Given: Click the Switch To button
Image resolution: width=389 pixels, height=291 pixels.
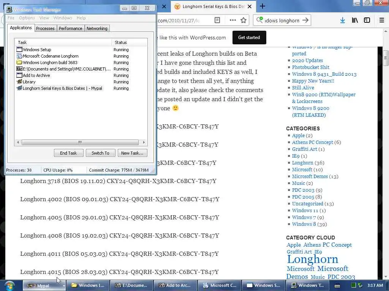Looking at the screenshot, I should coord(100,153).
